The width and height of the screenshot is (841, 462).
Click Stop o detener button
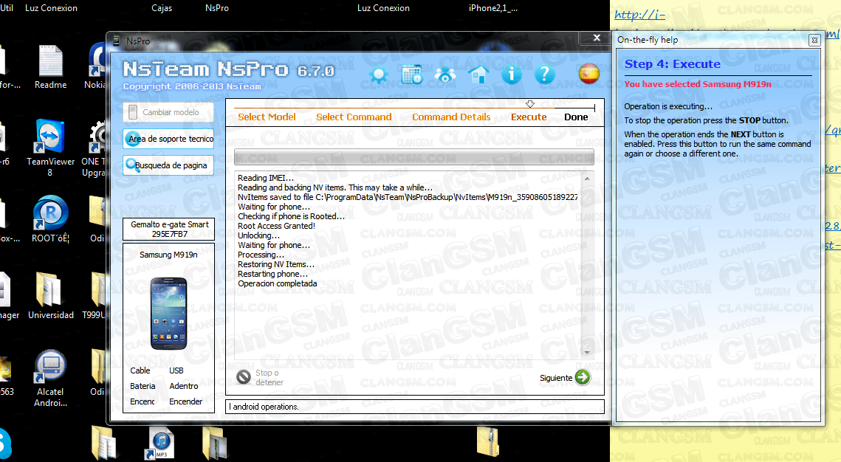[x=260, y=377]
